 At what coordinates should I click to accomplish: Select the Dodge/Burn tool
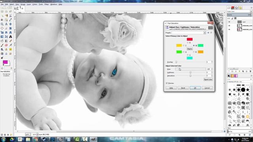click(x=2, y=58)
